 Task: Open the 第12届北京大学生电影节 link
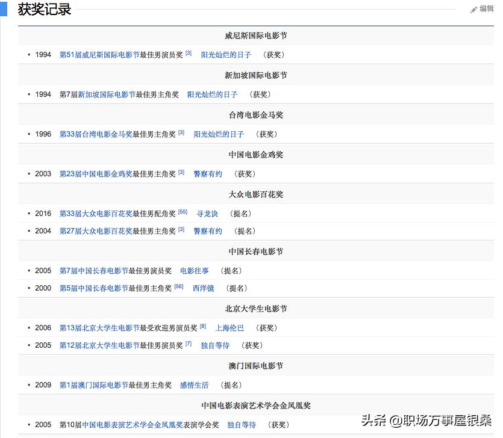pos(99,345)
